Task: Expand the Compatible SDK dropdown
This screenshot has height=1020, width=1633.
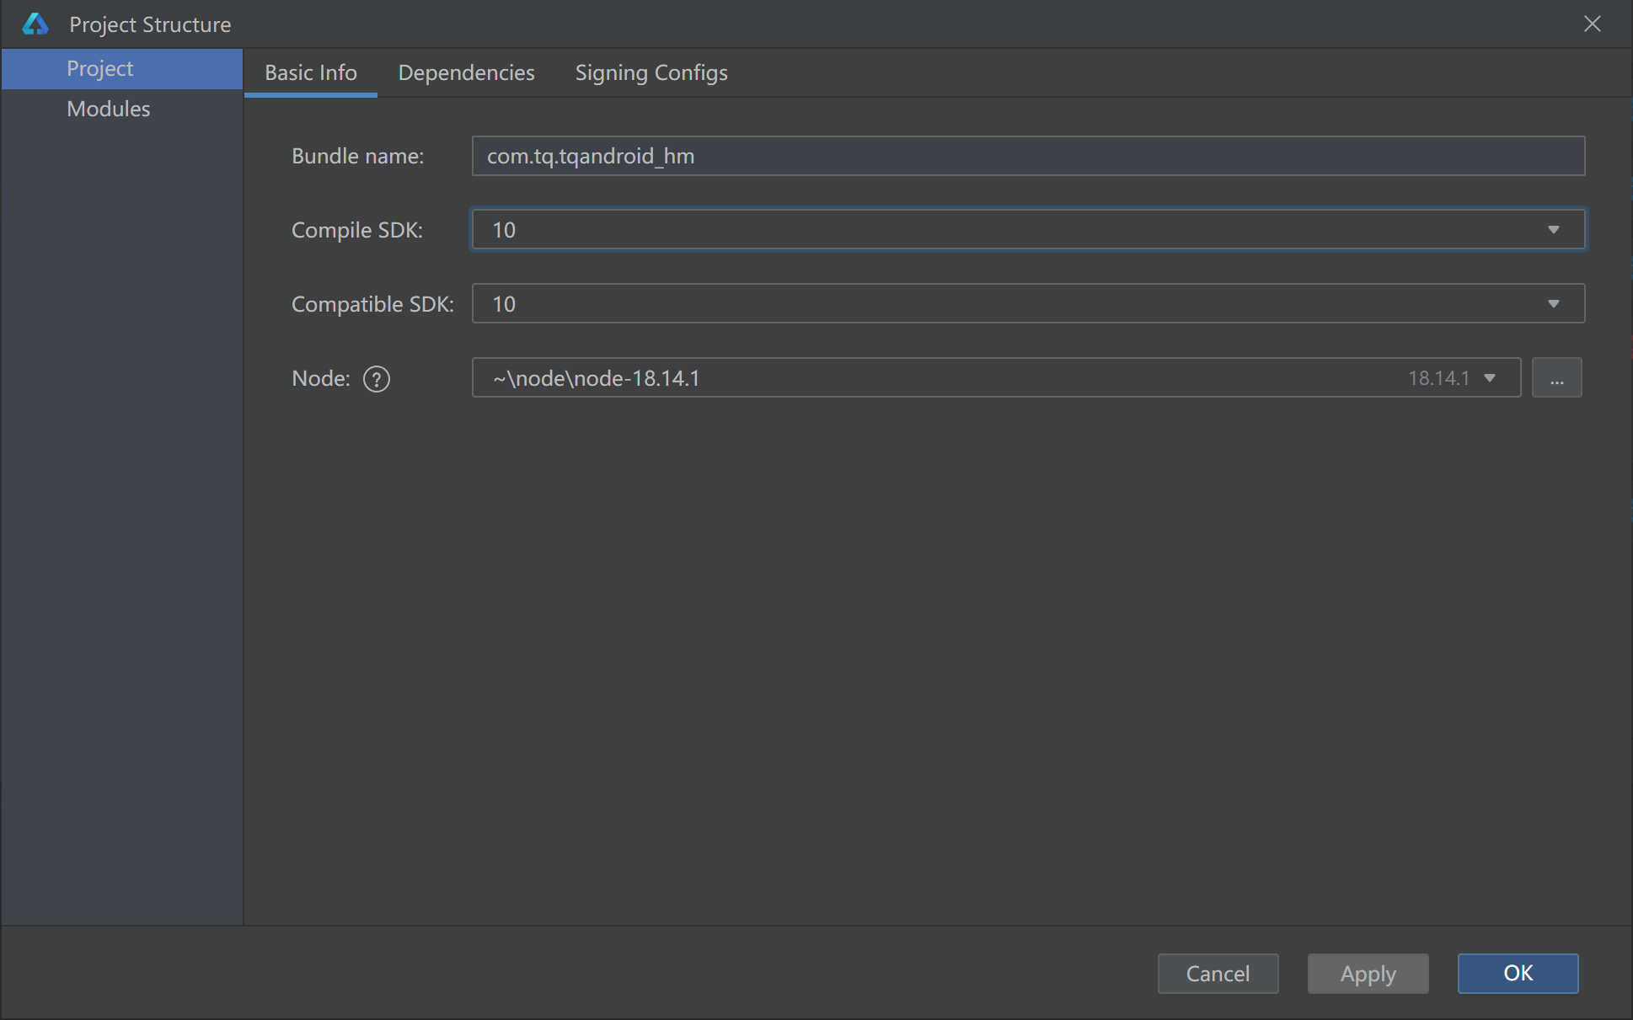Action: tap(1559, 303)
